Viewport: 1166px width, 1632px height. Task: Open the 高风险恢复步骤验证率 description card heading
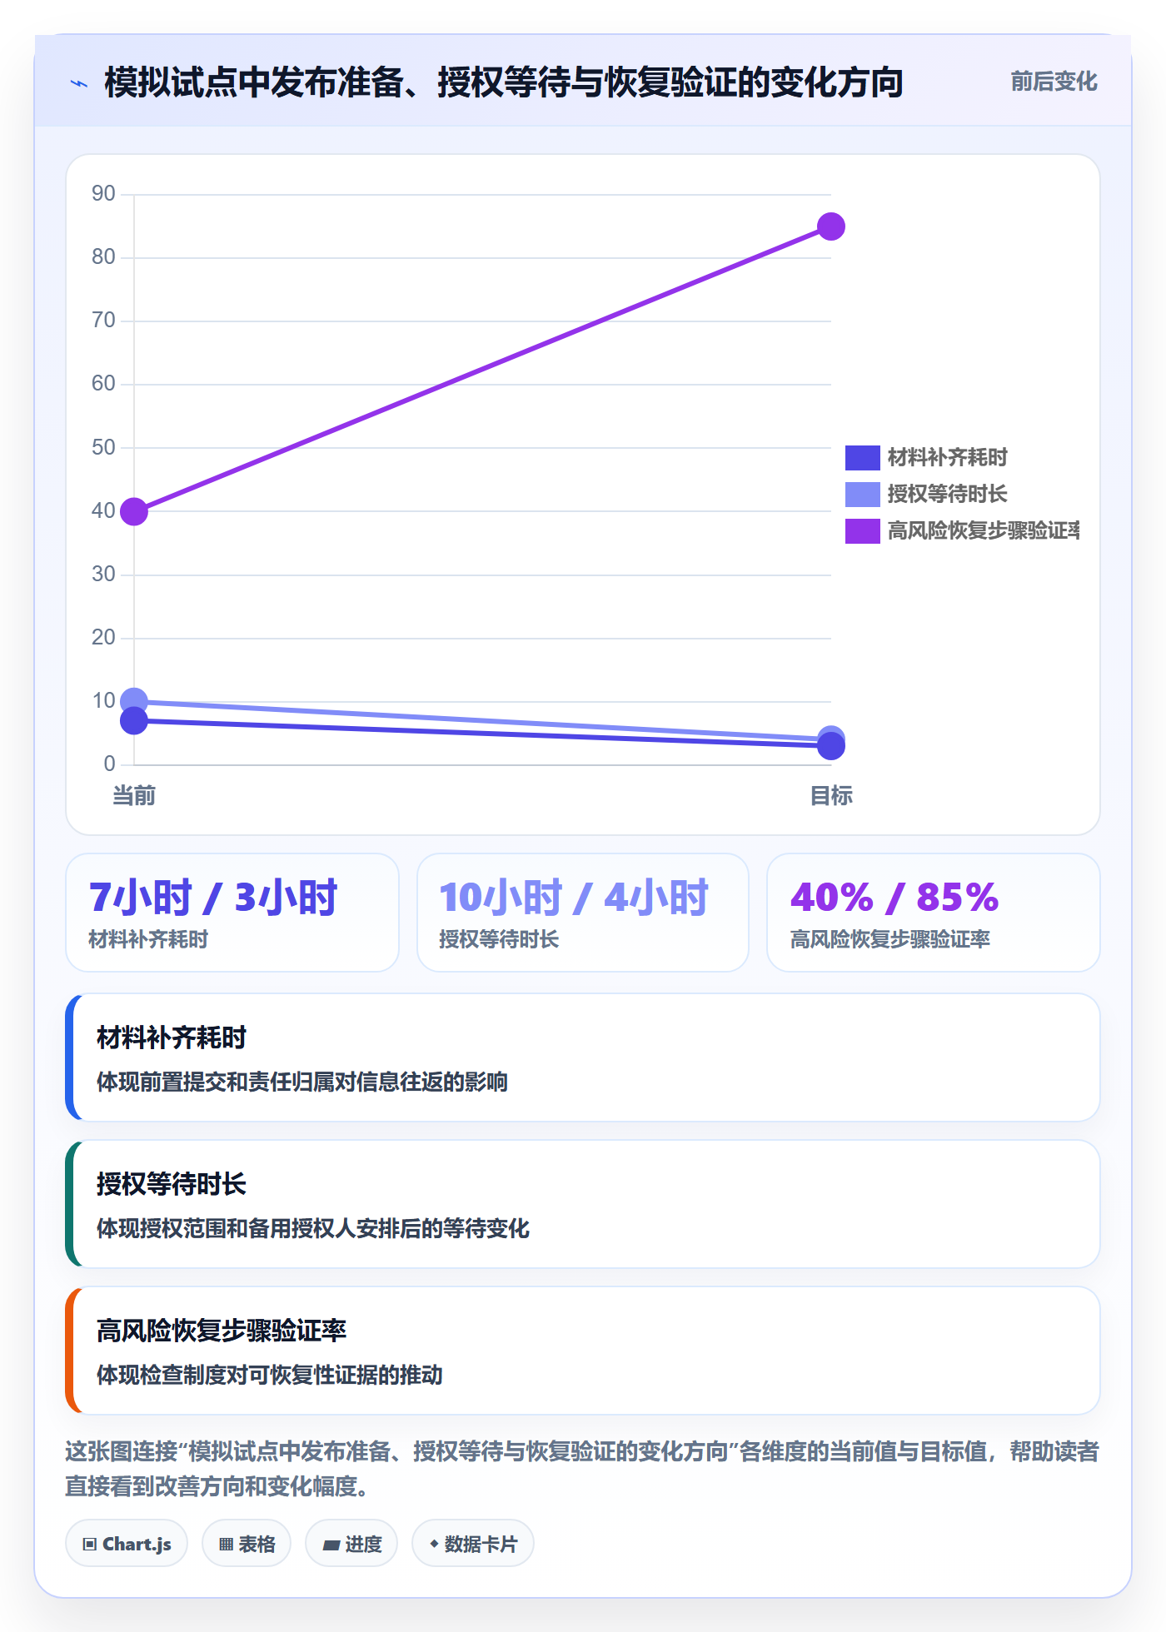(x=222, y=1331)
